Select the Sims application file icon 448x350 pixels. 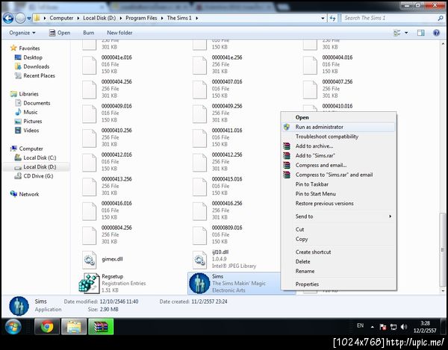pos(199,283)
